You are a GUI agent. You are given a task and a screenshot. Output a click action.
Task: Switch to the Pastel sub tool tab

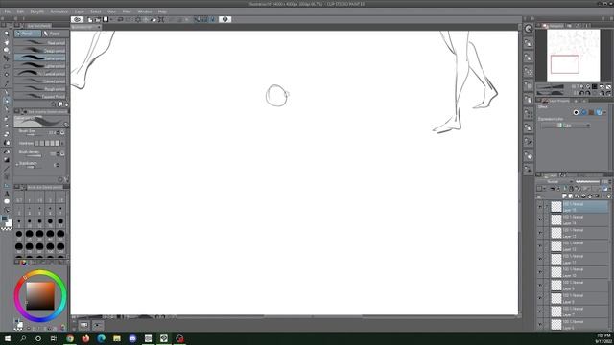pyautogui.click(x=56, y=34)
